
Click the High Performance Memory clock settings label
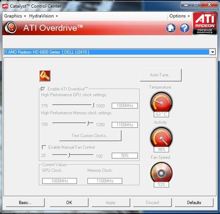[x=77, y=113]
